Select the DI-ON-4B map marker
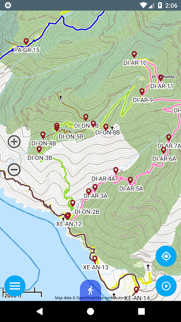 pyautogui.click(x=43, y=135)
